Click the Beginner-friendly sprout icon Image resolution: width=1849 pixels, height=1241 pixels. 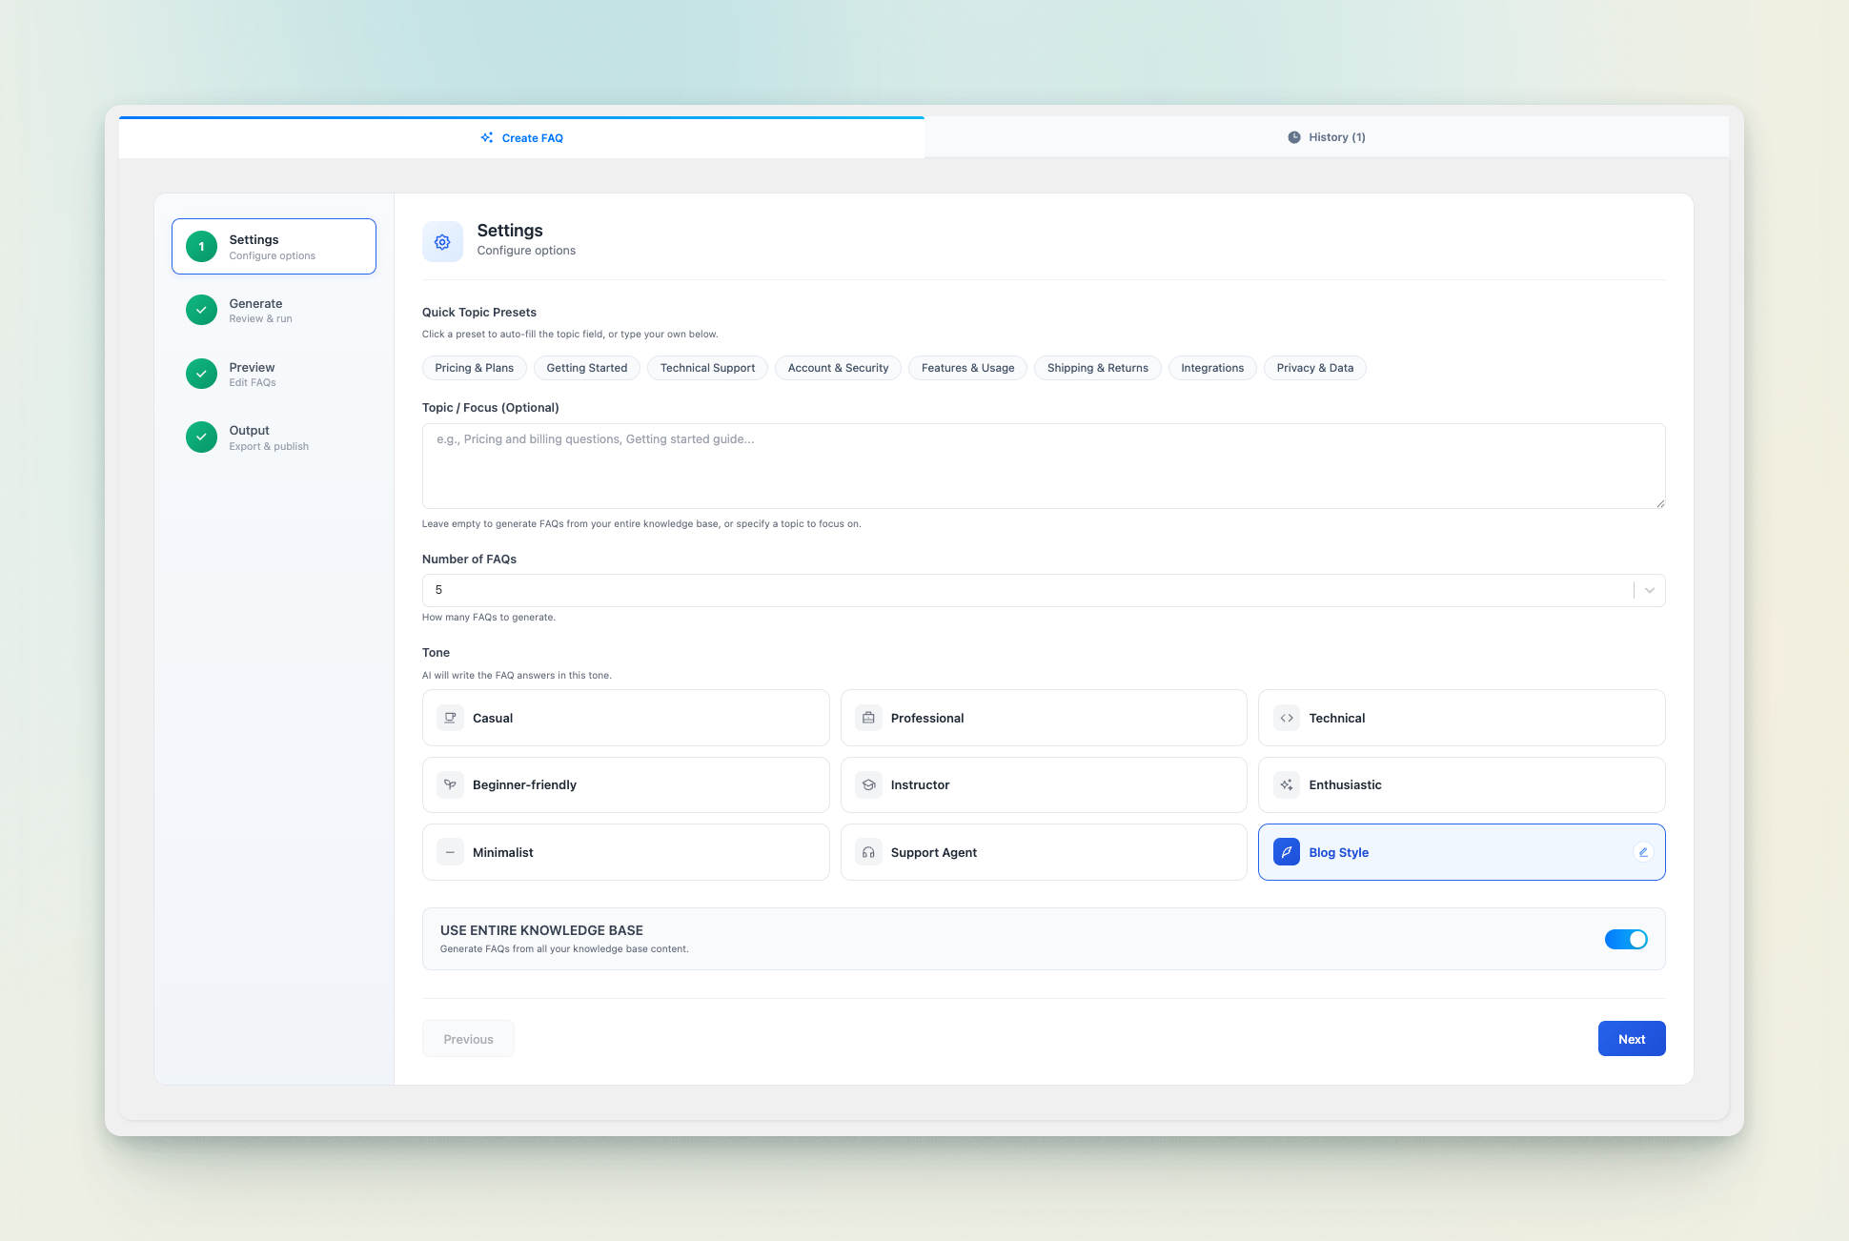[450, 784]
